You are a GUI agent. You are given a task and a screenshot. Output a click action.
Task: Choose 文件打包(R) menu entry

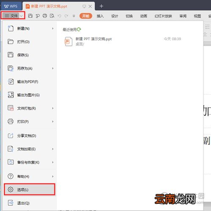coord(30,108)
